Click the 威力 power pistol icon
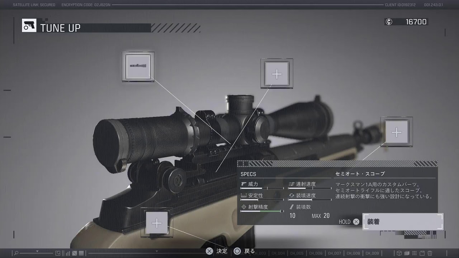The width and height of the screenshot is (459, 258). coord(244,184)
